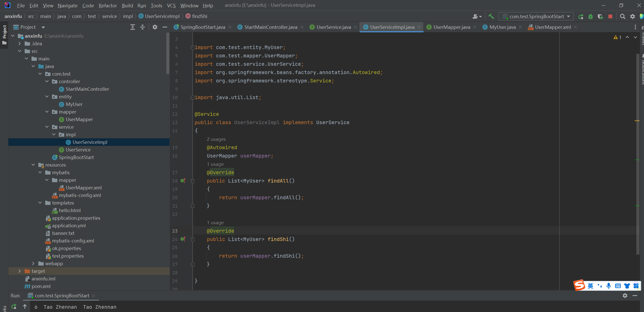Click the Debug bug icon
The image size is (644, 312).
click(x=591, y=16)
